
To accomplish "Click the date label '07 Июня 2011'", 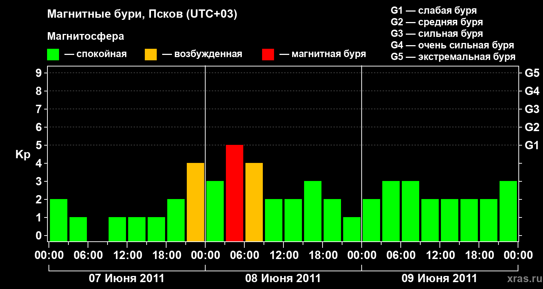I will [127, 279].
